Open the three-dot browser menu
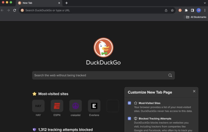 click(x=205, y=10)
